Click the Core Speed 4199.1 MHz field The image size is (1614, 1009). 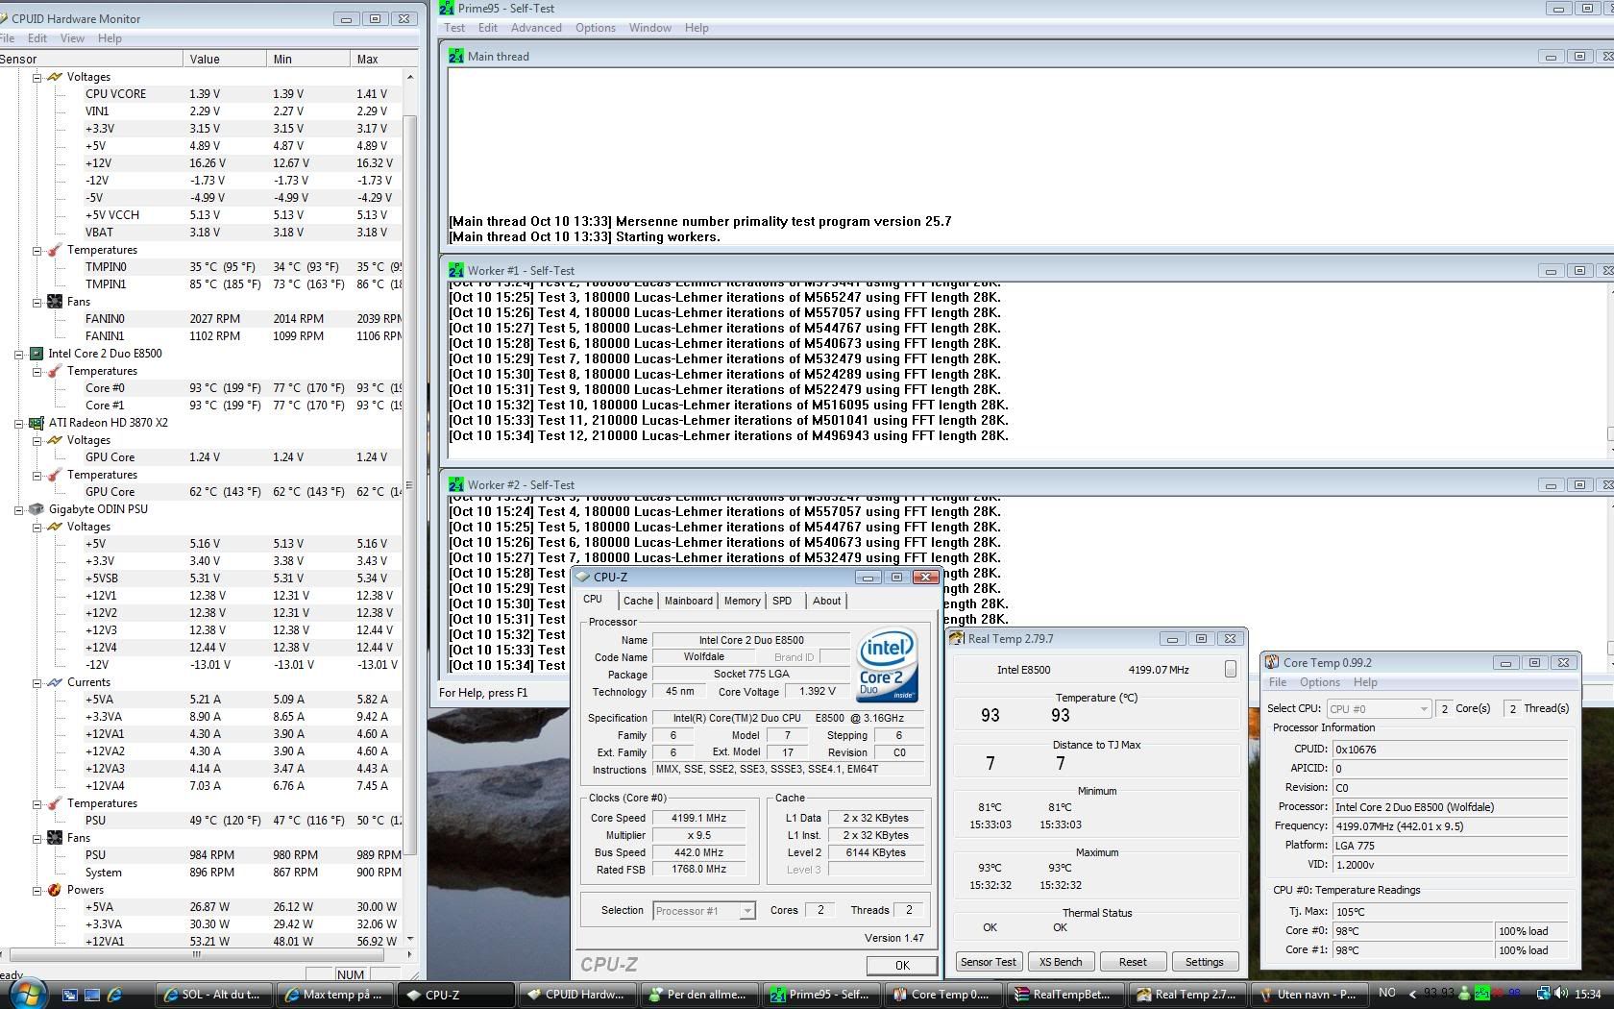click(698, 818)
